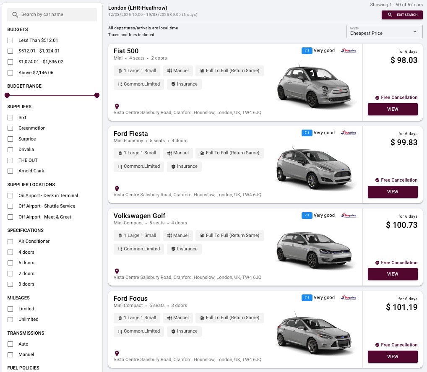Viewport: 427px width, 372px height.
Task: Click the location pin icon on Fiat 500 card
Action: [x=117, y=107]
